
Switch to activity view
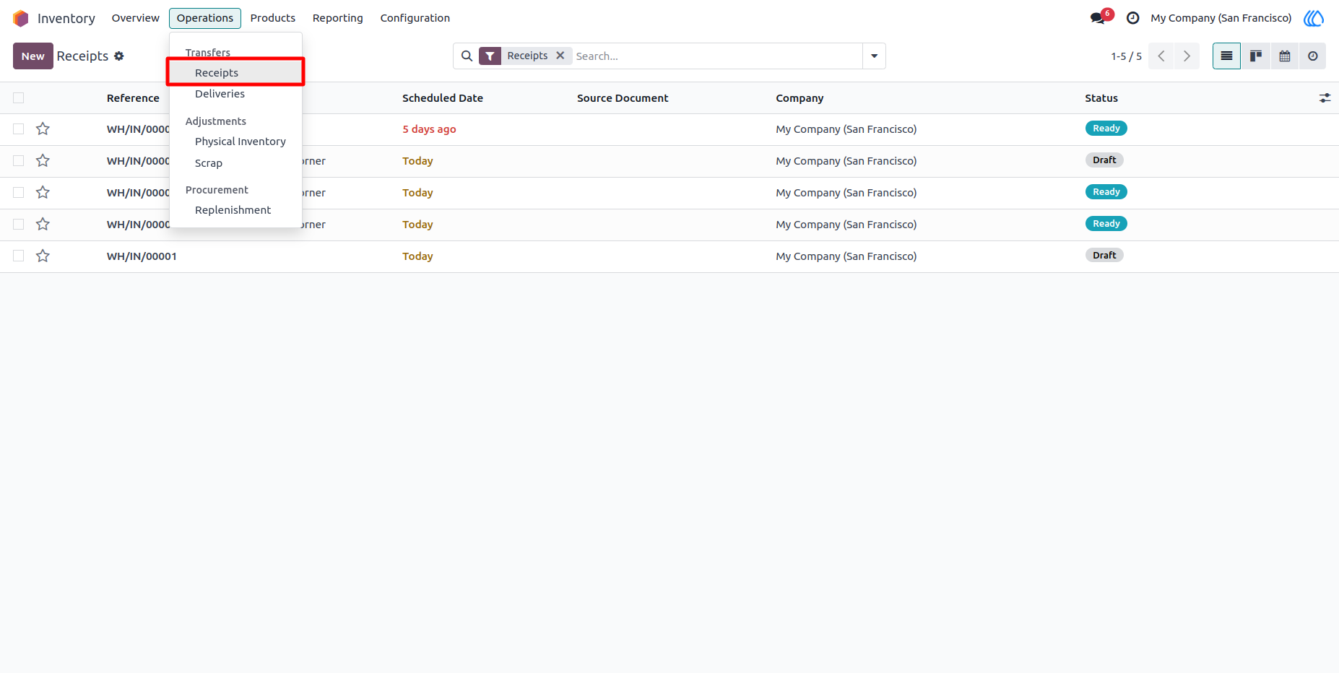click(x=1313, y=56)
